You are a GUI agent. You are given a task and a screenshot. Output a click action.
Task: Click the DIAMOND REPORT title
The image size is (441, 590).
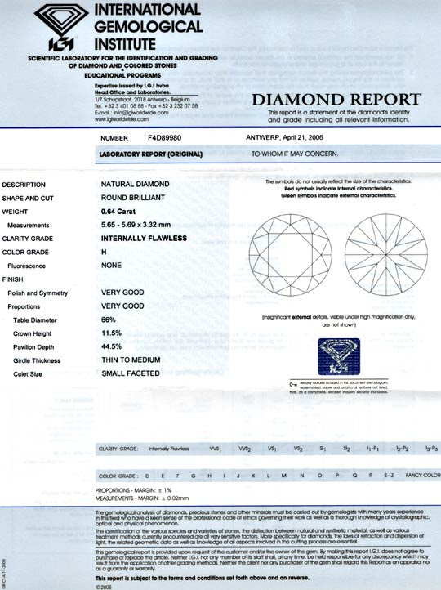[x=336, y=100]
